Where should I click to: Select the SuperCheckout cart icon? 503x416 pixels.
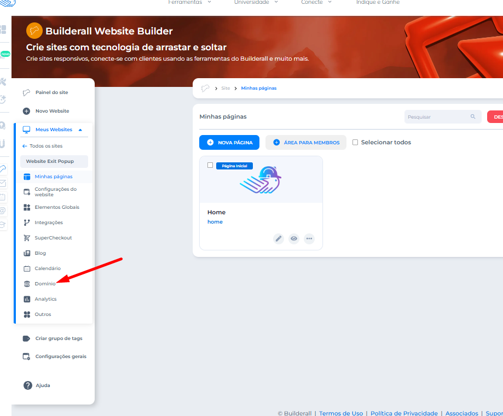tap(27, 238)
